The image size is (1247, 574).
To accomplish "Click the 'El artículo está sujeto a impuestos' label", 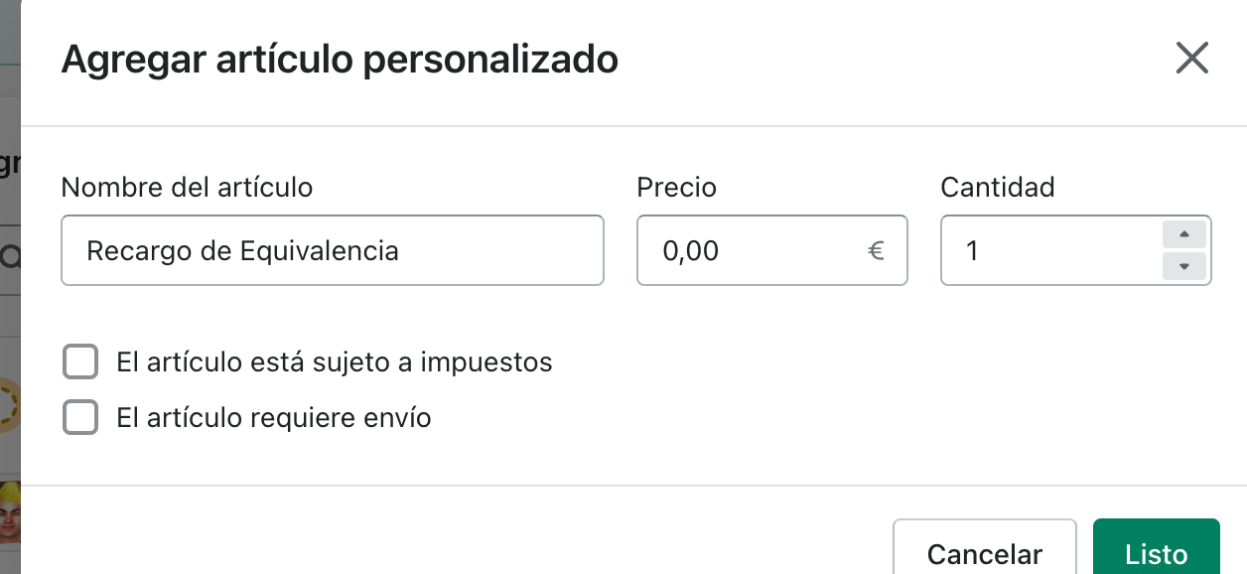I will pos(334,362).
